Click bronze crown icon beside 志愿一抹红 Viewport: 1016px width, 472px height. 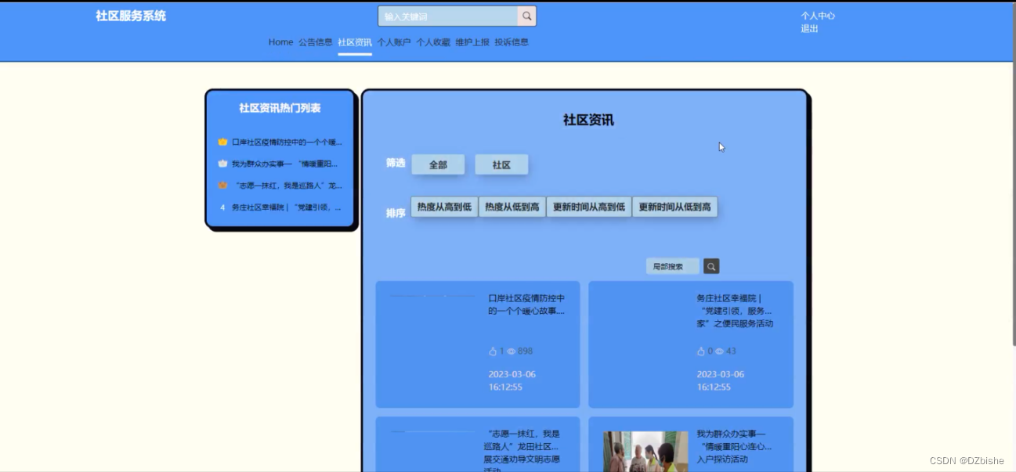tap(222, 186)
